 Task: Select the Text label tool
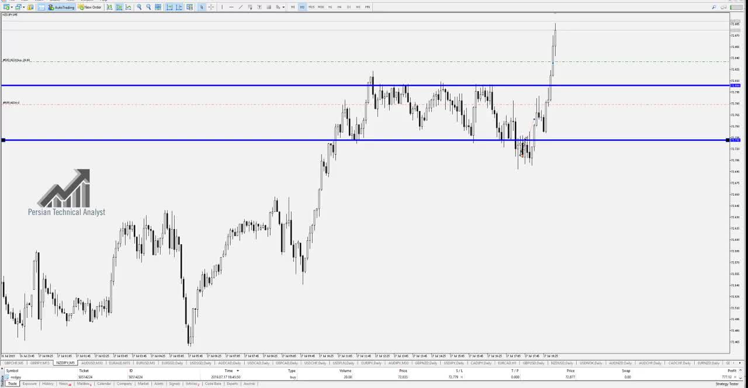point(259,7)
